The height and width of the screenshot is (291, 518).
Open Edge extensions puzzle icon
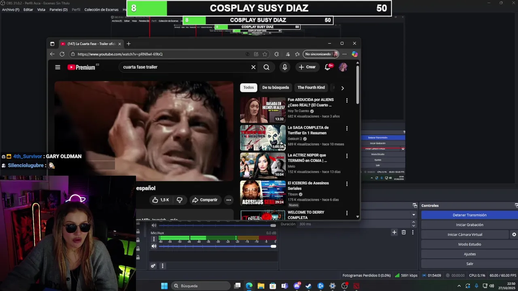[276, 54]
